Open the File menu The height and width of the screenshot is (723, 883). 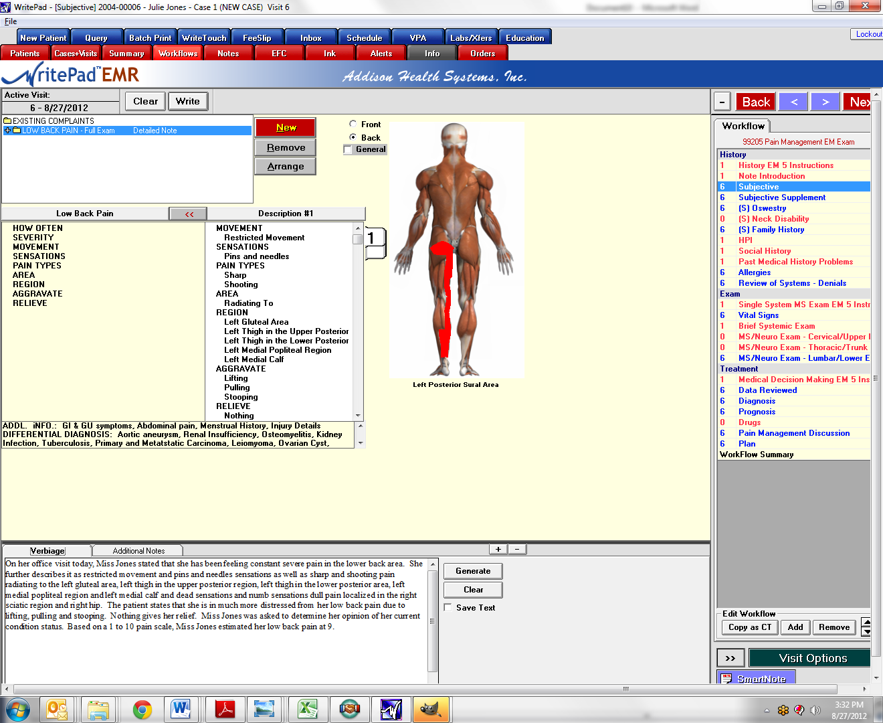(x=10, y=21)
